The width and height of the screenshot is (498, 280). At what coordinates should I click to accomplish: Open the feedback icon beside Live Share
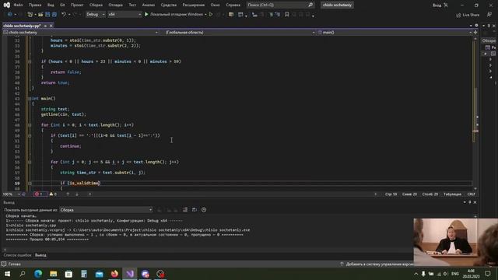click(x=489, y=15)
